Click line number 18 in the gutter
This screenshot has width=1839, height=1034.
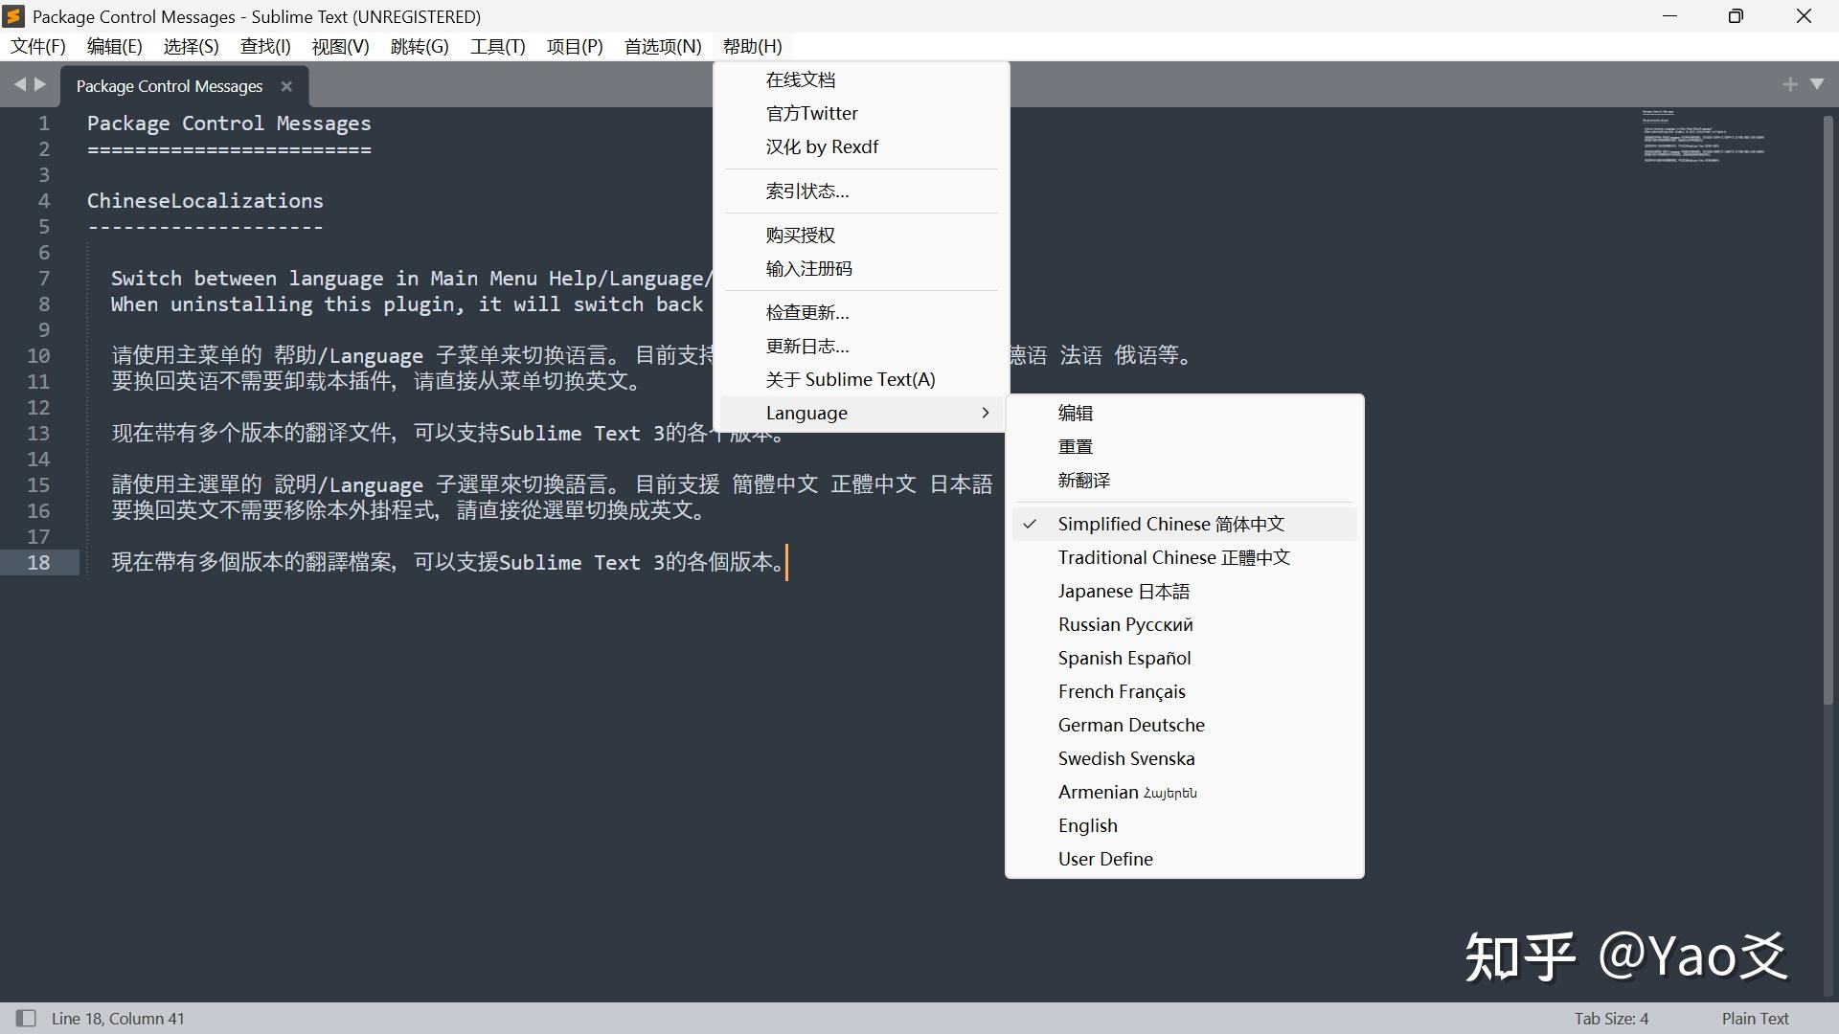(x=39, y=562)
